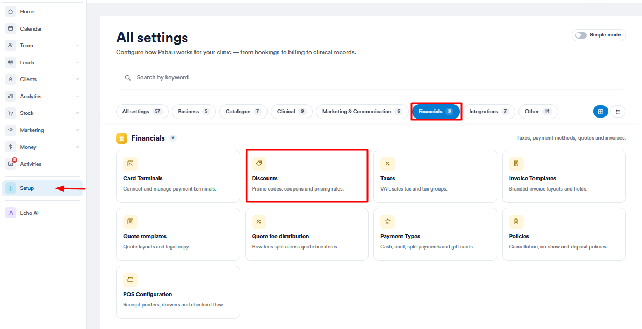Open the Invoice Templates card
The image size is (642, 329).
[x=564, y=176]
